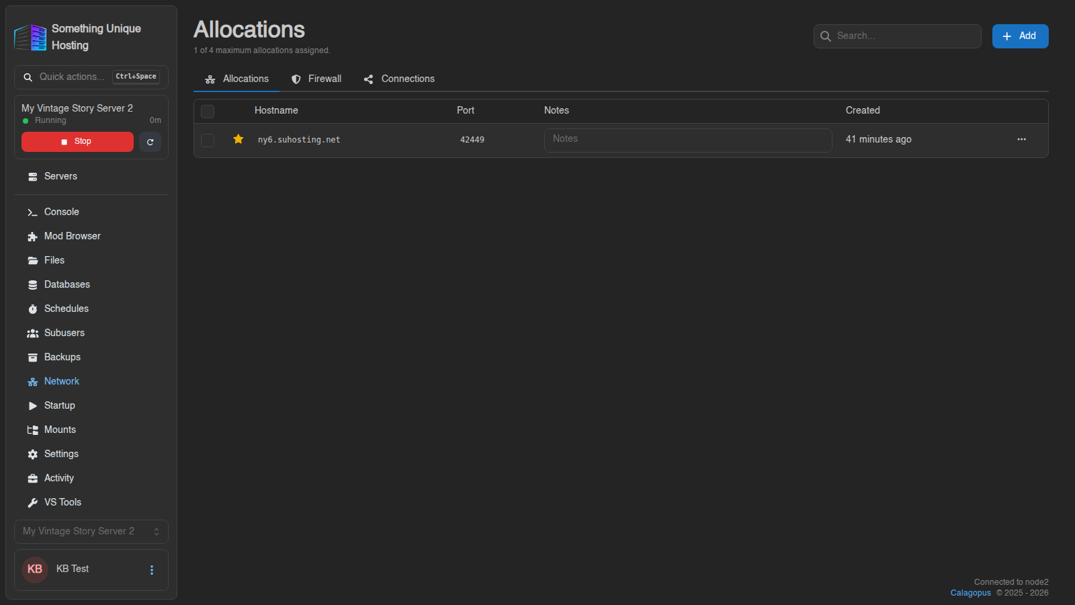Switch to the Allocations tab
Screen dimensions: 1075x605
[236, 79]
